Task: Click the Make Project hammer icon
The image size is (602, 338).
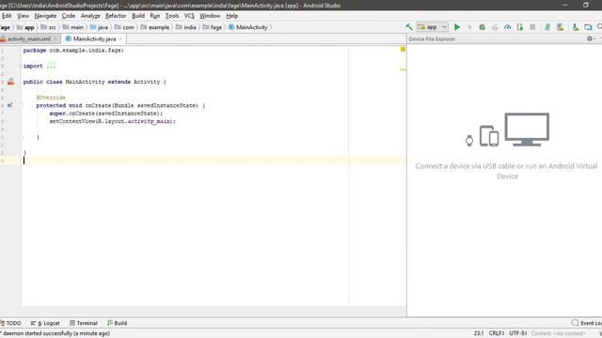Action: pos(409,27)
